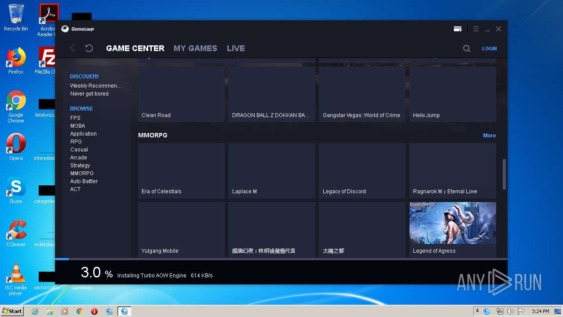Click the GameLoop logo in title bar
The height and width of the screenshot is (317, 563).
[77, 29]
